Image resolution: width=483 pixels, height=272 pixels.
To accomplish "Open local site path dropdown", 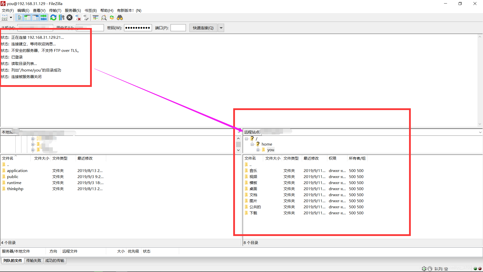I will 239,132.
